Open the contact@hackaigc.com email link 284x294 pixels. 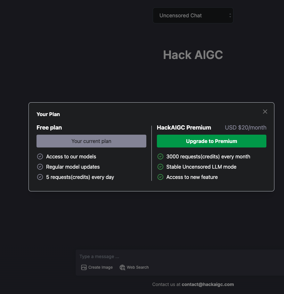pos(207,284)
